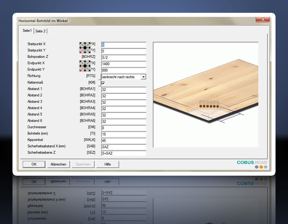
Task: Click the Startpunkt X input field
Action: (x=124, y=44)
